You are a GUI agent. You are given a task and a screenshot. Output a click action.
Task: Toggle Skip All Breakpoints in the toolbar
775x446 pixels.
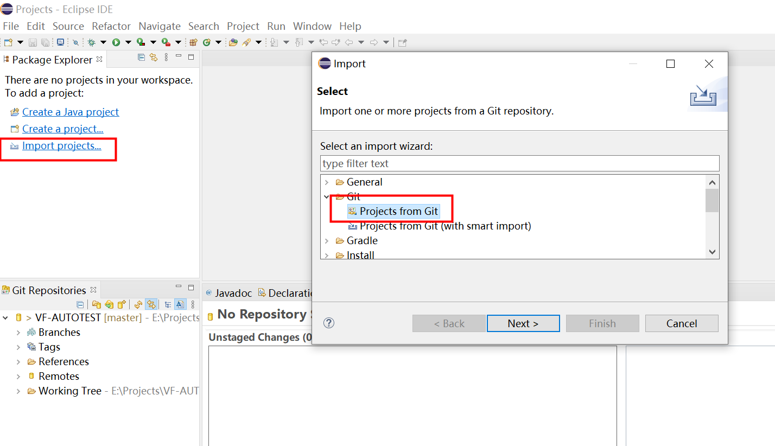75,42
